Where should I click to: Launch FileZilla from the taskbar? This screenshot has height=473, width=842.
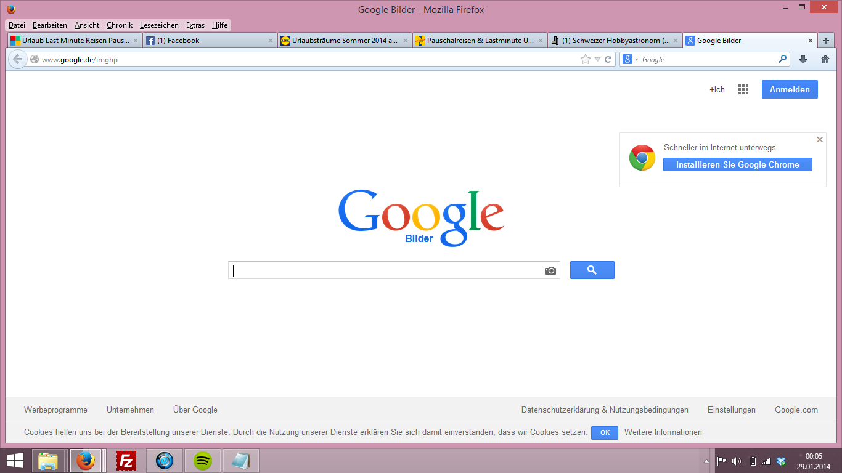tap(125, 461)
